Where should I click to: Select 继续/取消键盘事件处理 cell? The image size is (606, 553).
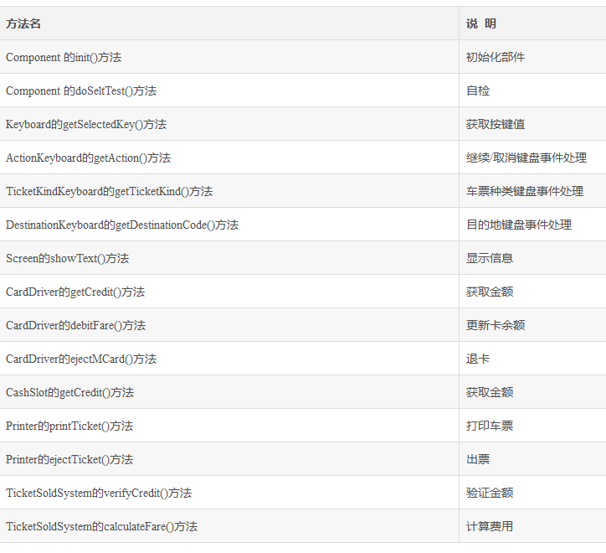532,158
